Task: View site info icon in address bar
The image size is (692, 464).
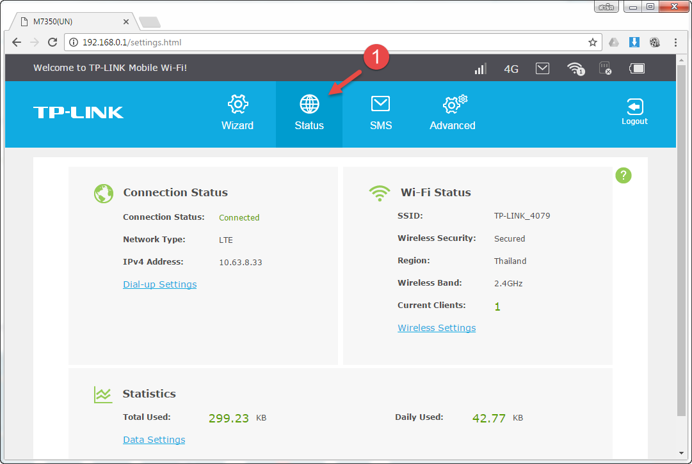Action: click(74, 42)
